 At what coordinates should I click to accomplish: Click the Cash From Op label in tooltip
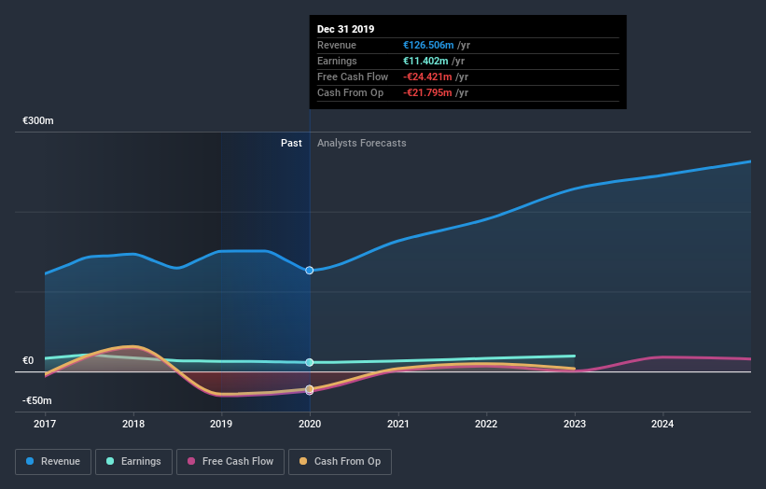click(x=350, y=92)
